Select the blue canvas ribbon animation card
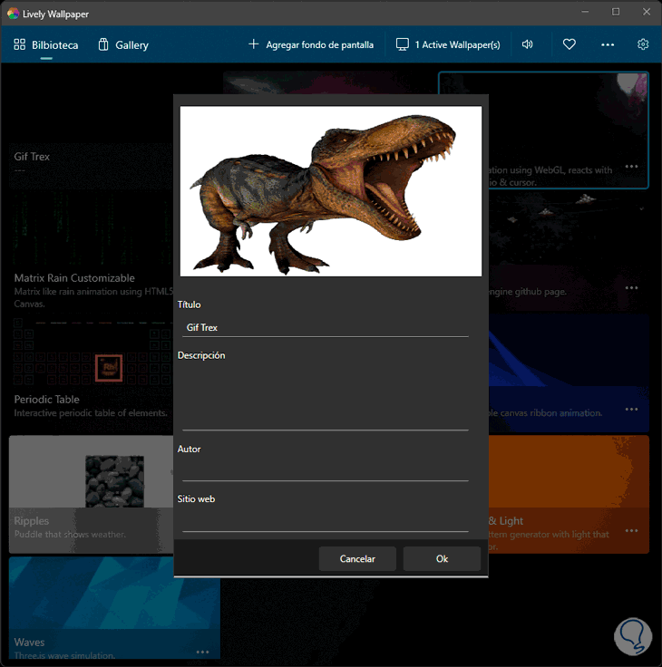662x667 pixels. [x=569, y=373]
